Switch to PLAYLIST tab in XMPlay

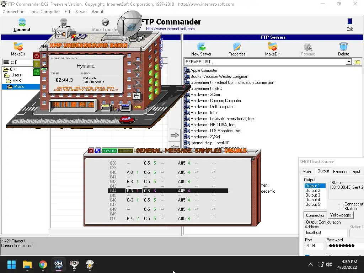pyautogui.click(x=109, y=151)
